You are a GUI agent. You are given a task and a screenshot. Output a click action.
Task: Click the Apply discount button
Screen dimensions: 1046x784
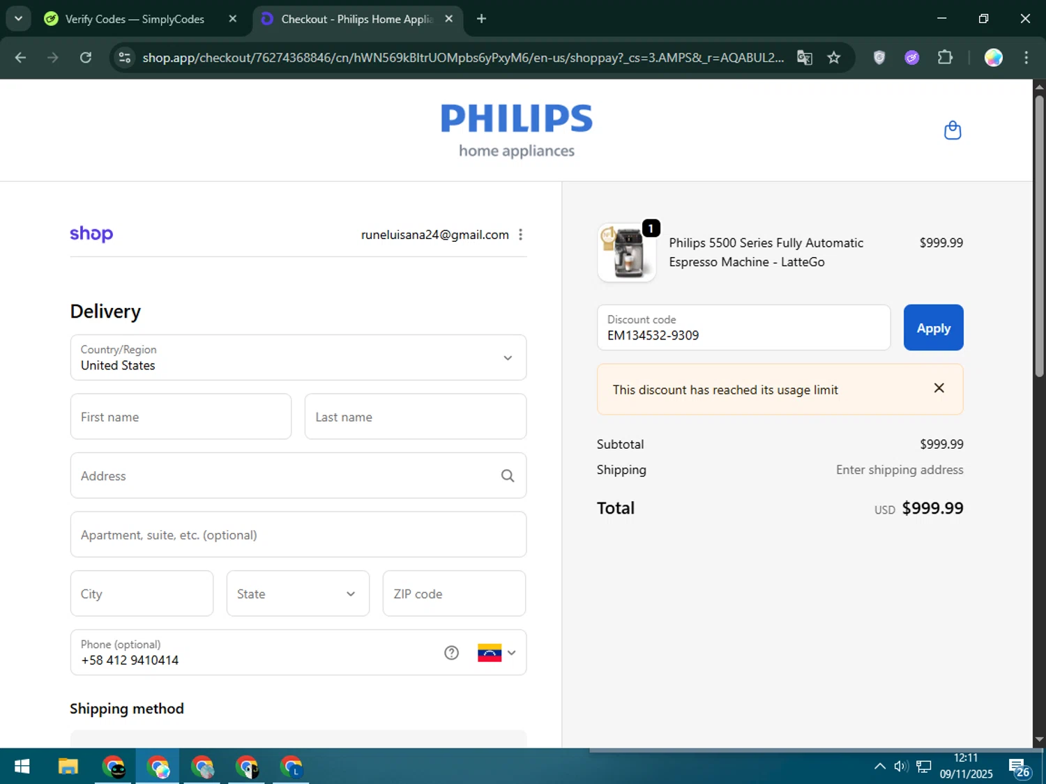[x=934, y=328]
